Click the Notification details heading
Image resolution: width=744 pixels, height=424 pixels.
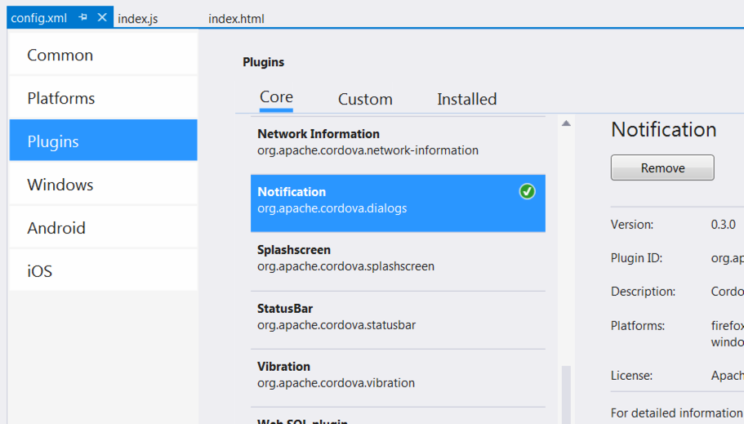click(x=663, y=130)
